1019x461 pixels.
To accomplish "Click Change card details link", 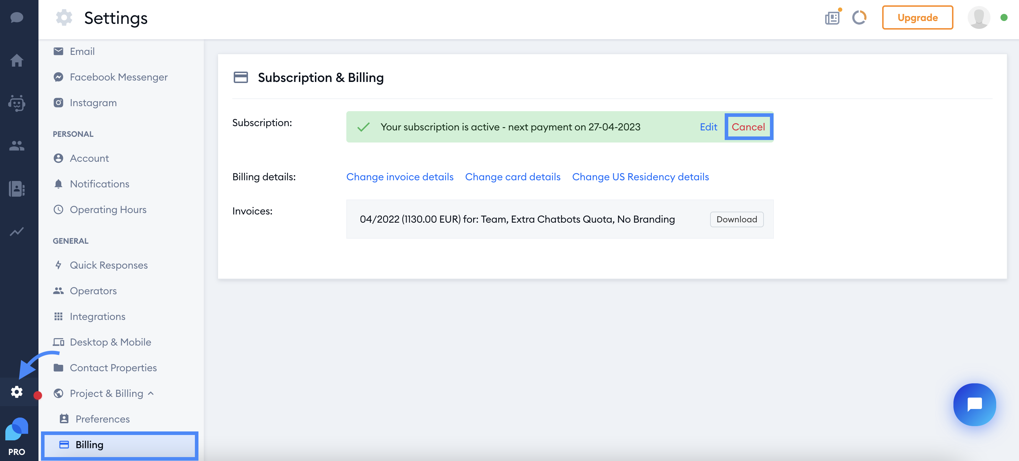I will 513,177.
